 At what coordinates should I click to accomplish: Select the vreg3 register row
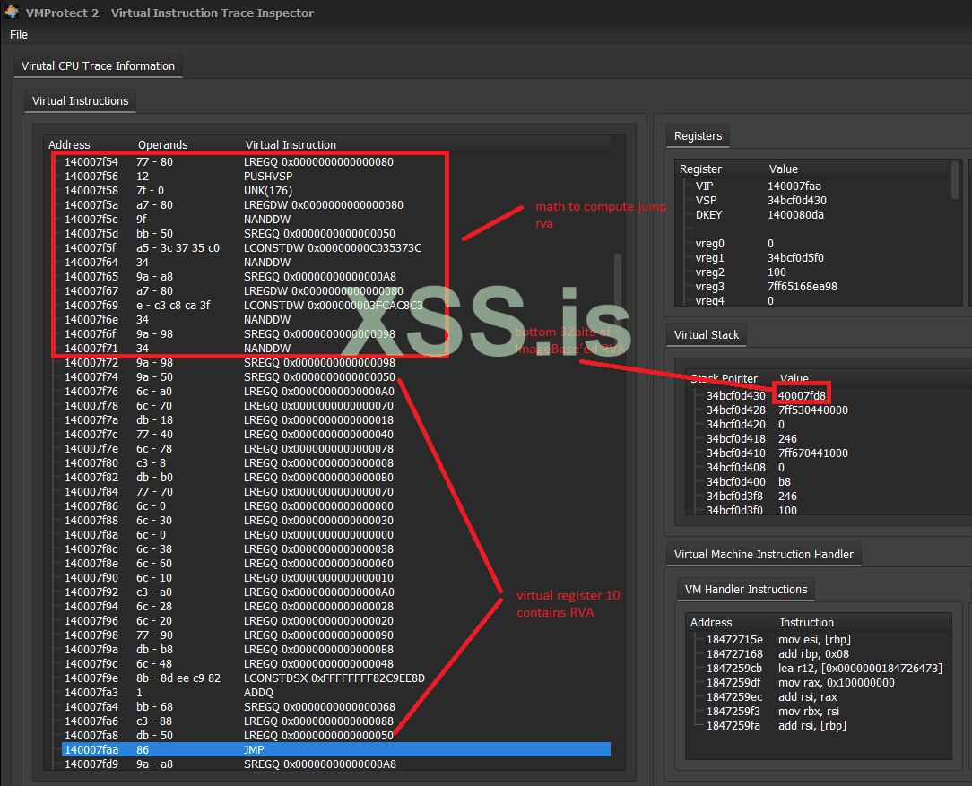click(x=820, y=286)
